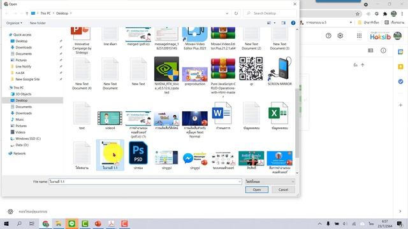Viewport: 408px width, 229px height.
Task: Select the qr code image file
Action: pos(251,69)
